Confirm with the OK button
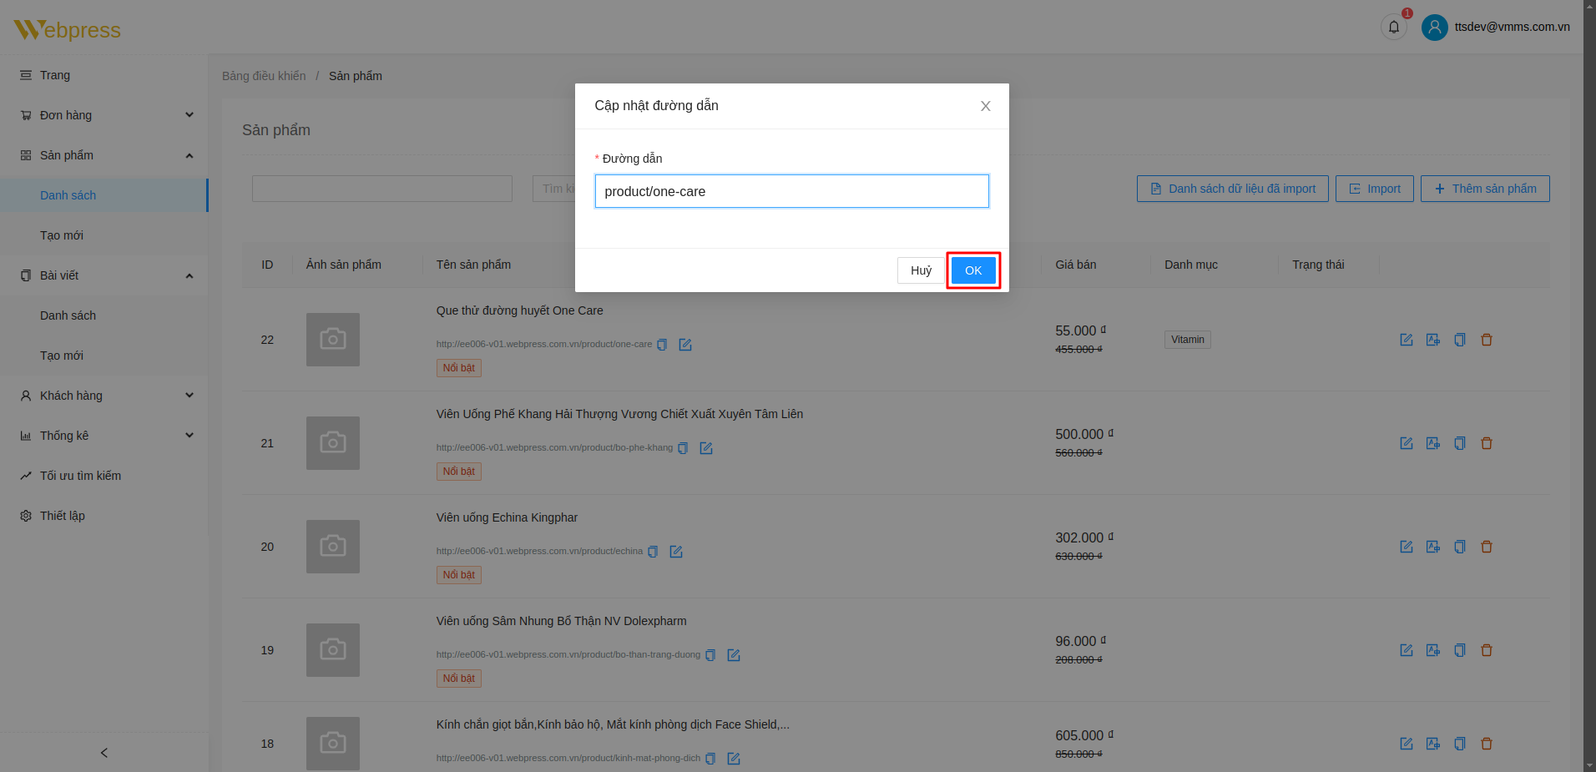 (x=972, y=270)
